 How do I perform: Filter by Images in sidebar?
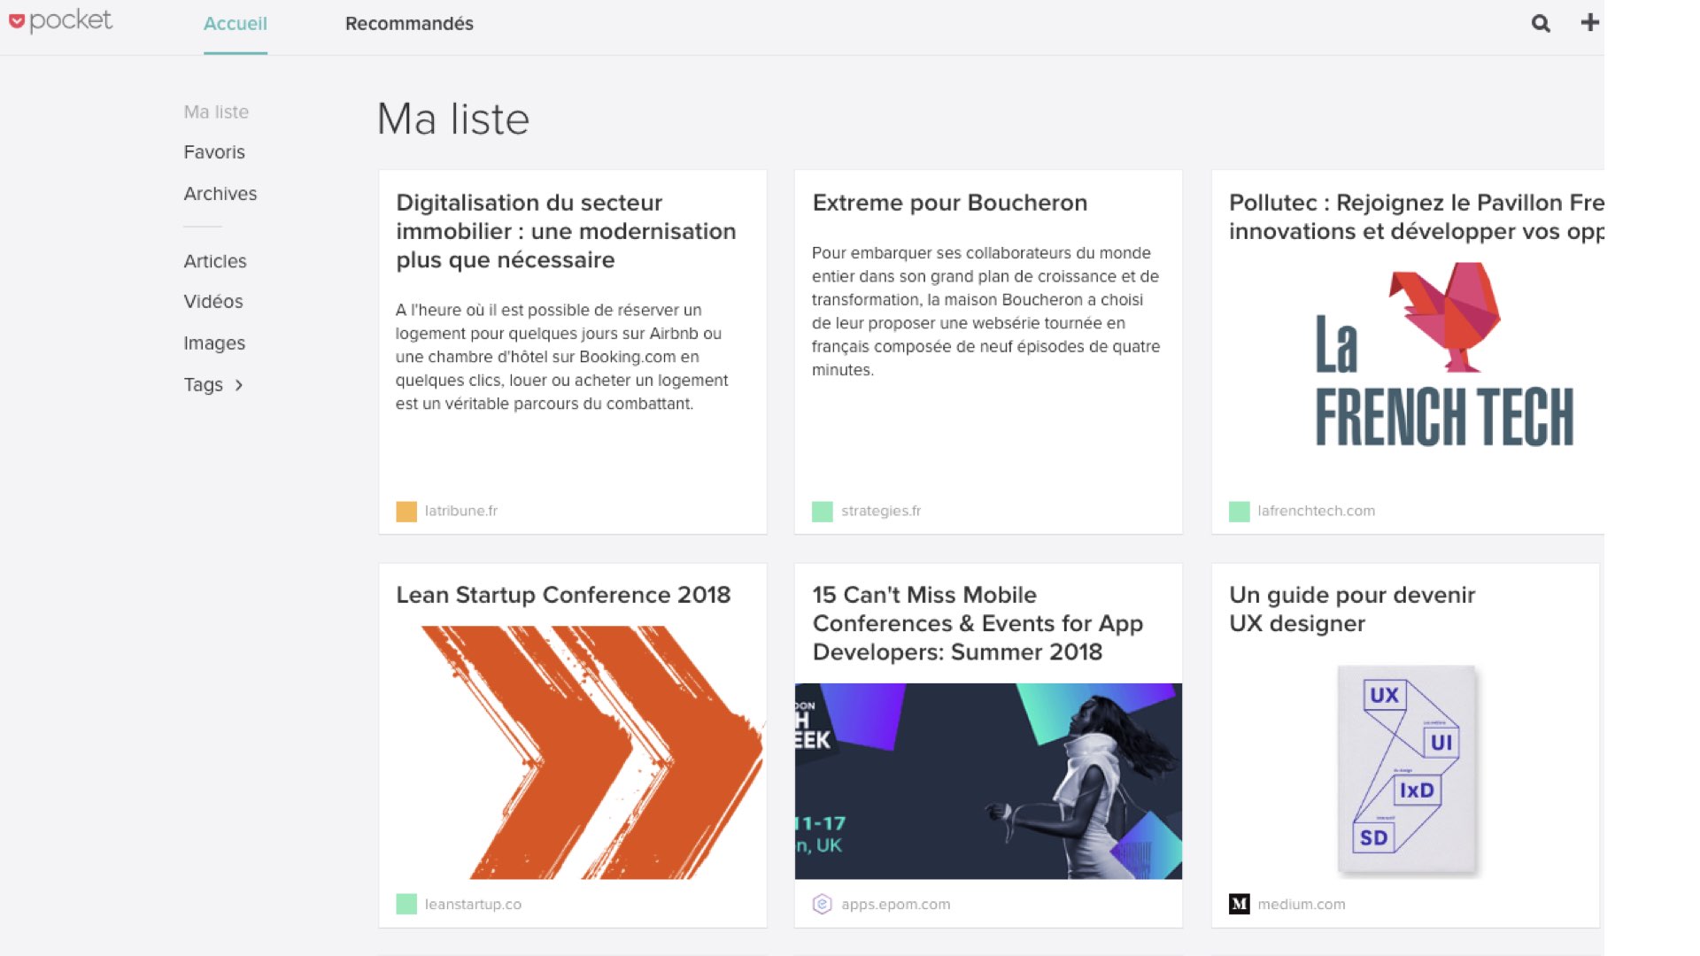tap(214, 343)
